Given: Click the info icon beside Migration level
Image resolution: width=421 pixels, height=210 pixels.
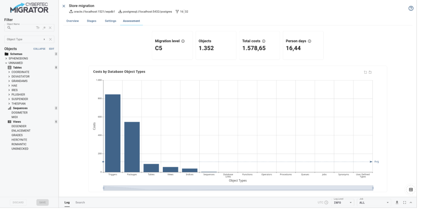Looking at the screenshot, I should [x=183, y=41].
